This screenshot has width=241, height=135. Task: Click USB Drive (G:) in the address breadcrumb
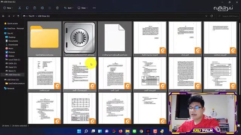point(44,16)
